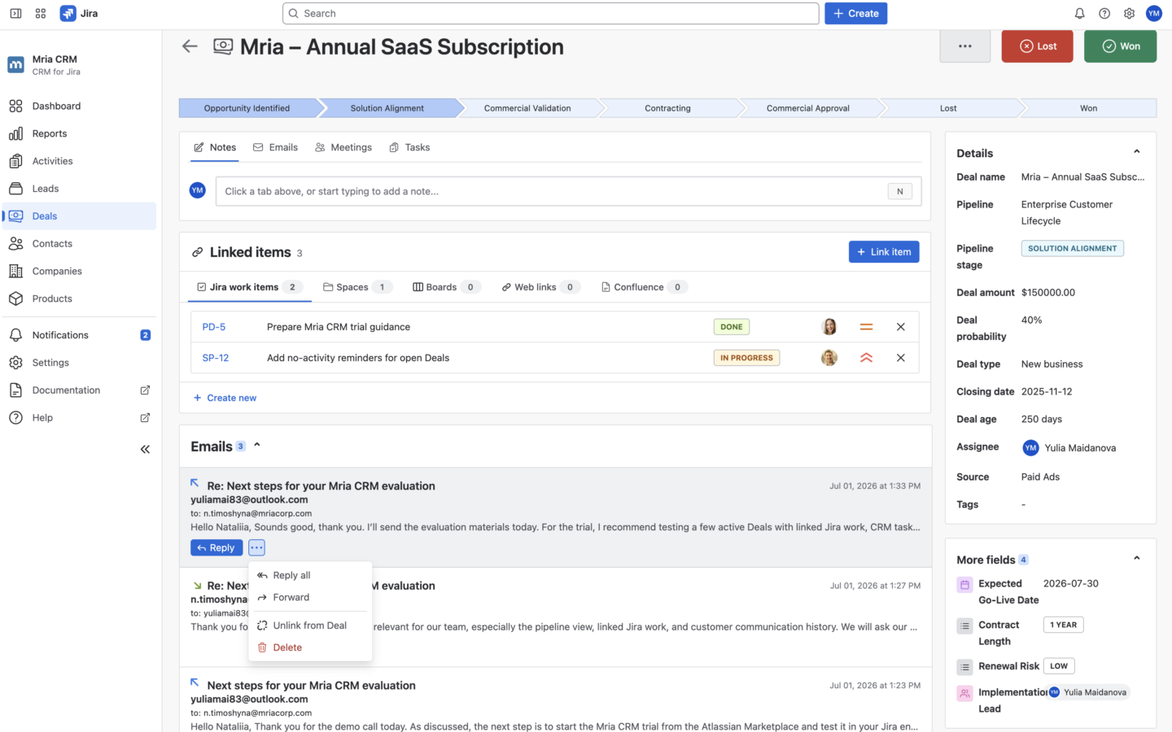Viewport: 1172px width, 732px height.
Task: Click the Expected Go-Live Date calendar icon
Action: tap(964, 584)
